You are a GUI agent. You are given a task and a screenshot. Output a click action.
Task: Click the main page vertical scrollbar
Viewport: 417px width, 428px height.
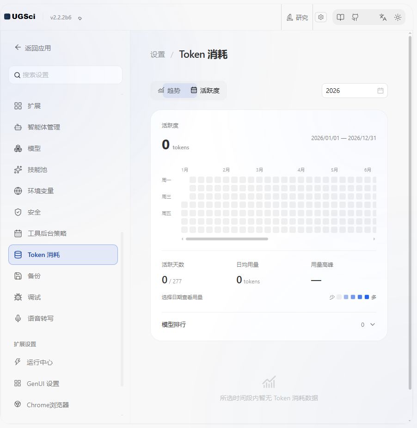point(410,213)
